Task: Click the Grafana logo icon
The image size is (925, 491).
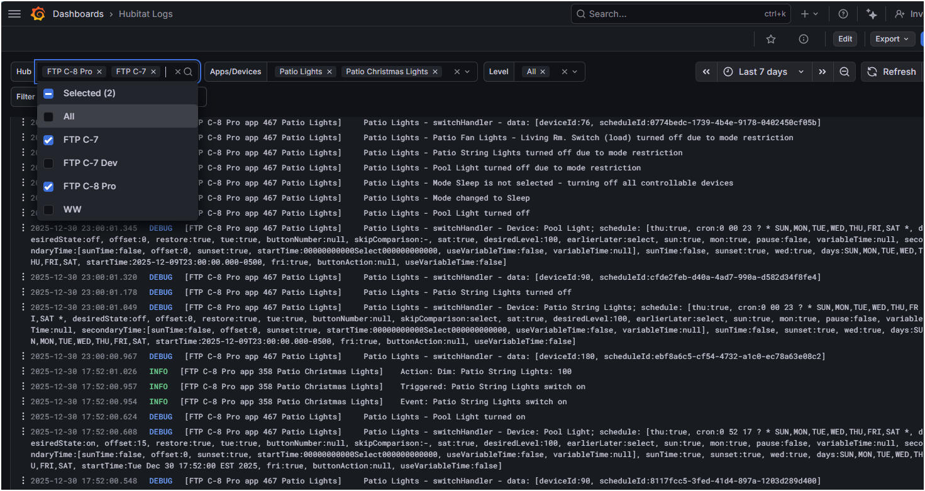Action: pyautogui.click(x=38, y=14)
